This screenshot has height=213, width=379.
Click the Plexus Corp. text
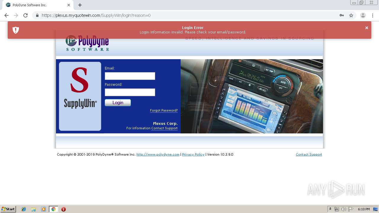pyautogui.click(x=165, y=123)
